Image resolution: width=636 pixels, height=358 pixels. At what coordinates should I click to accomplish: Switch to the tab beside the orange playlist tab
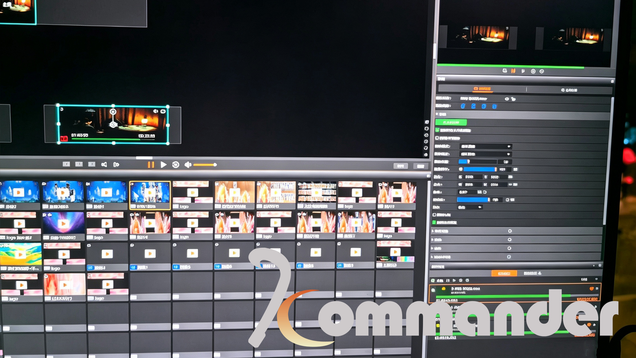click(x=532, y=273)
